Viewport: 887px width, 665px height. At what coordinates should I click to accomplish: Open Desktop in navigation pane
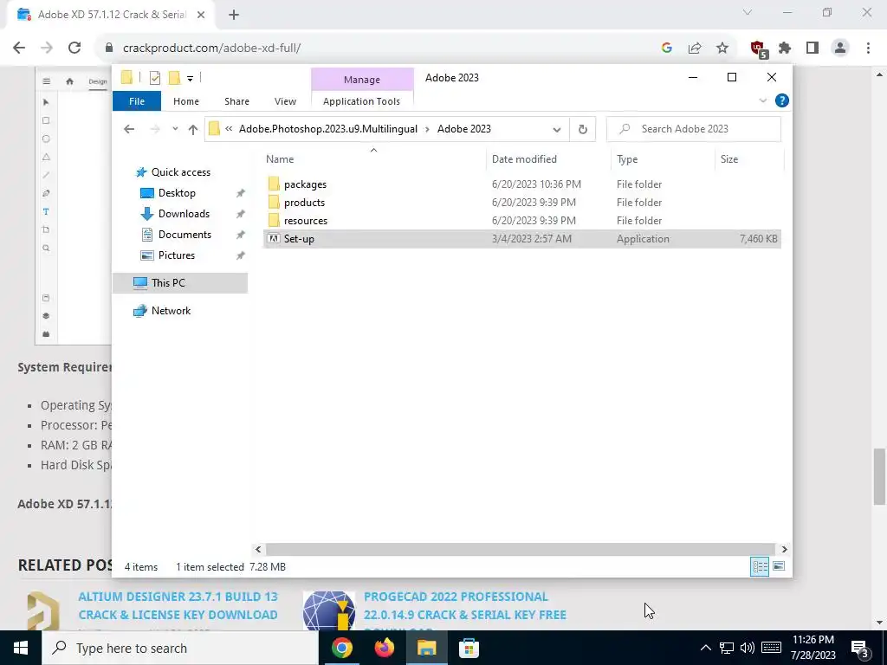(x=177, y=193)
